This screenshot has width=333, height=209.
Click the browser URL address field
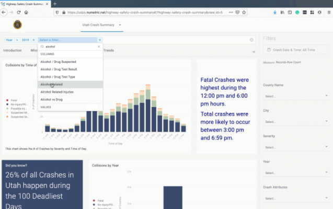click(145, 13)
